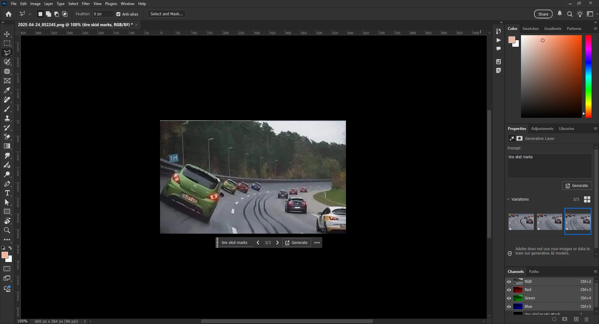Select the Eyedropper tool
599x324 pixels.
(7, 90)
